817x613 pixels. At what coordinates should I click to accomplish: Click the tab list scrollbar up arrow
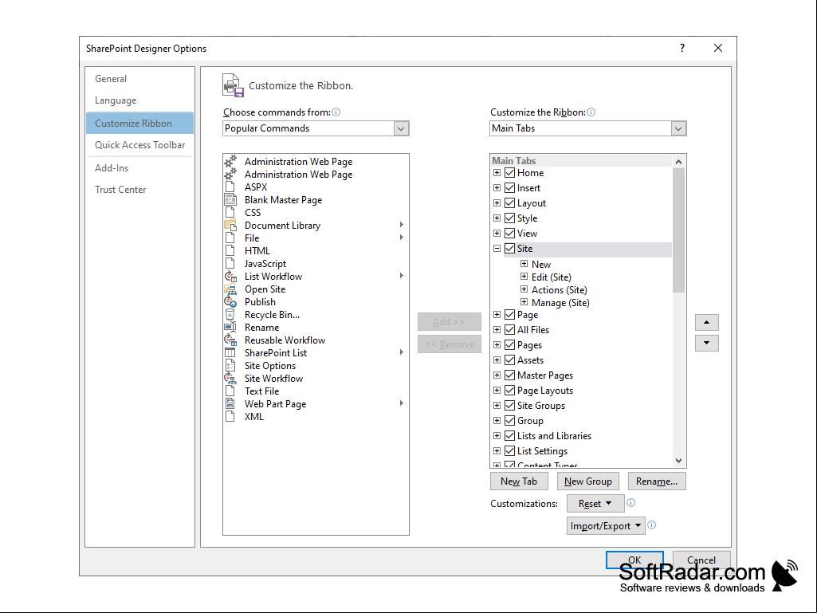coord(678,162)
